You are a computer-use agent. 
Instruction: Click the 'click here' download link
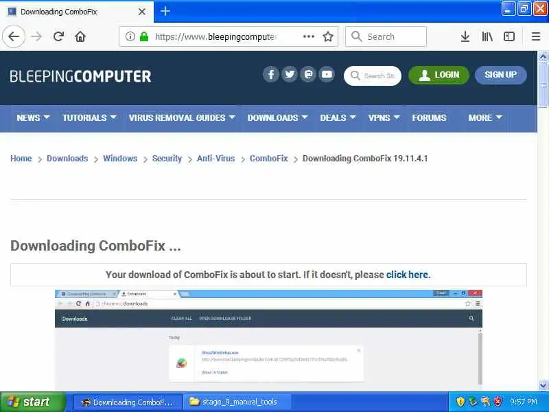tap(407, 275)
